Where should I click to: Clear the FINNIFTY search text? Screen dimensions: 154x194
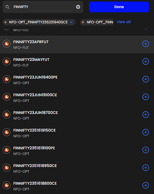coord(78,7)
